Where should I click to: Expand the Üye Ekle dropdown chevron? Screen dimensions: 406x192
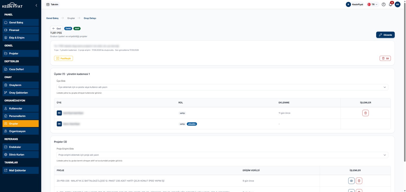coord(385,87)
